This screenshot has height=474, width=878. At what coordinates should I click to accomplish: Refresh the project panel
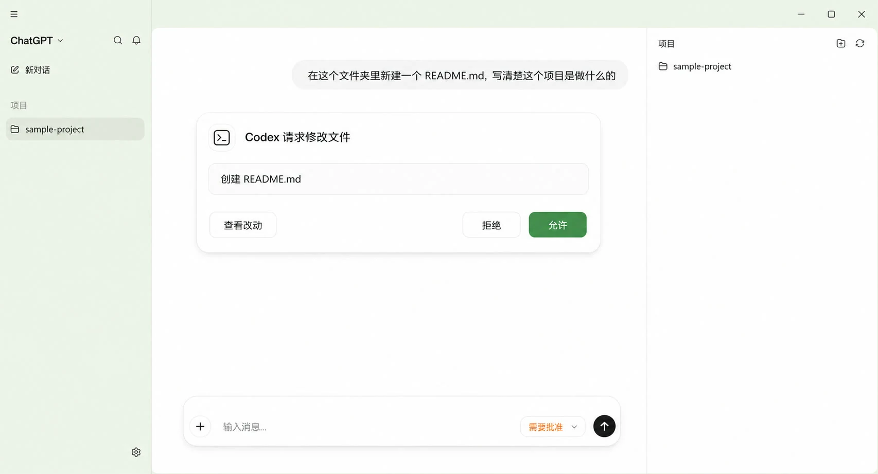pyautogui.click(x=860, y=43)
